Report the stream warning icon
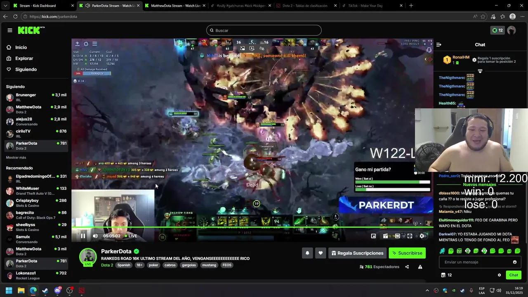Viewport: 528px width, 297px height. pos(420,267)
